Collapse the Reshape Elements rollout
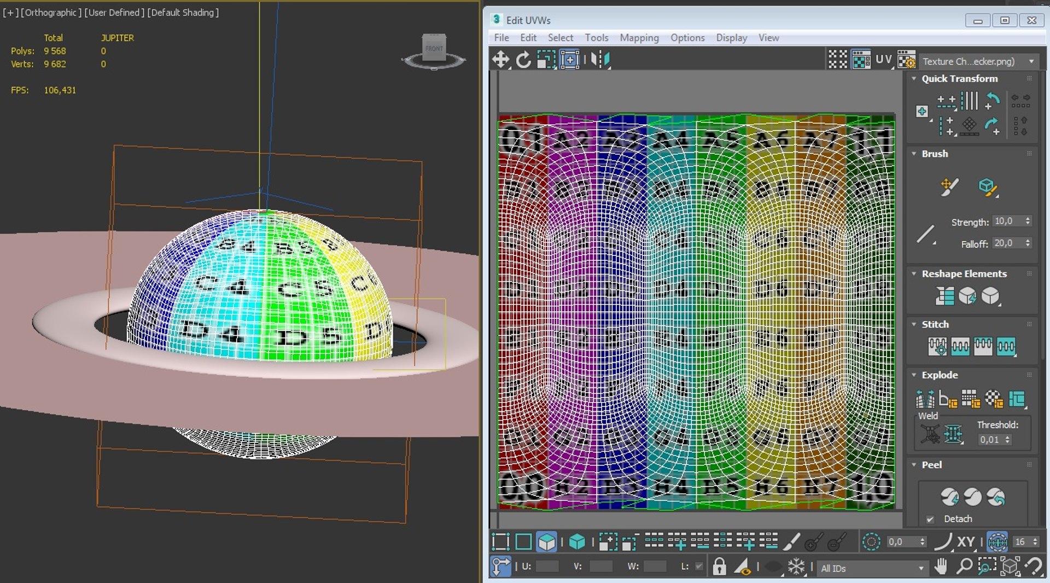 pyautogui.click(x=914, y=273)
